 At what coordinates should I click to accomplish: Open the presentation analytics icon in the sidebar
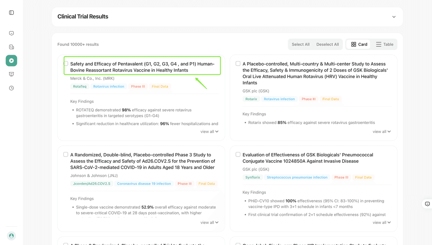point(11,74)
